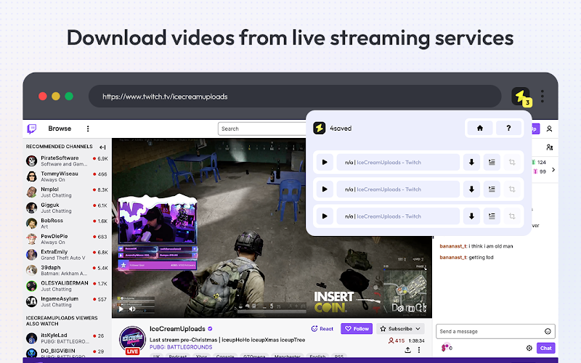Open the chat community people icon

point(550,147)
